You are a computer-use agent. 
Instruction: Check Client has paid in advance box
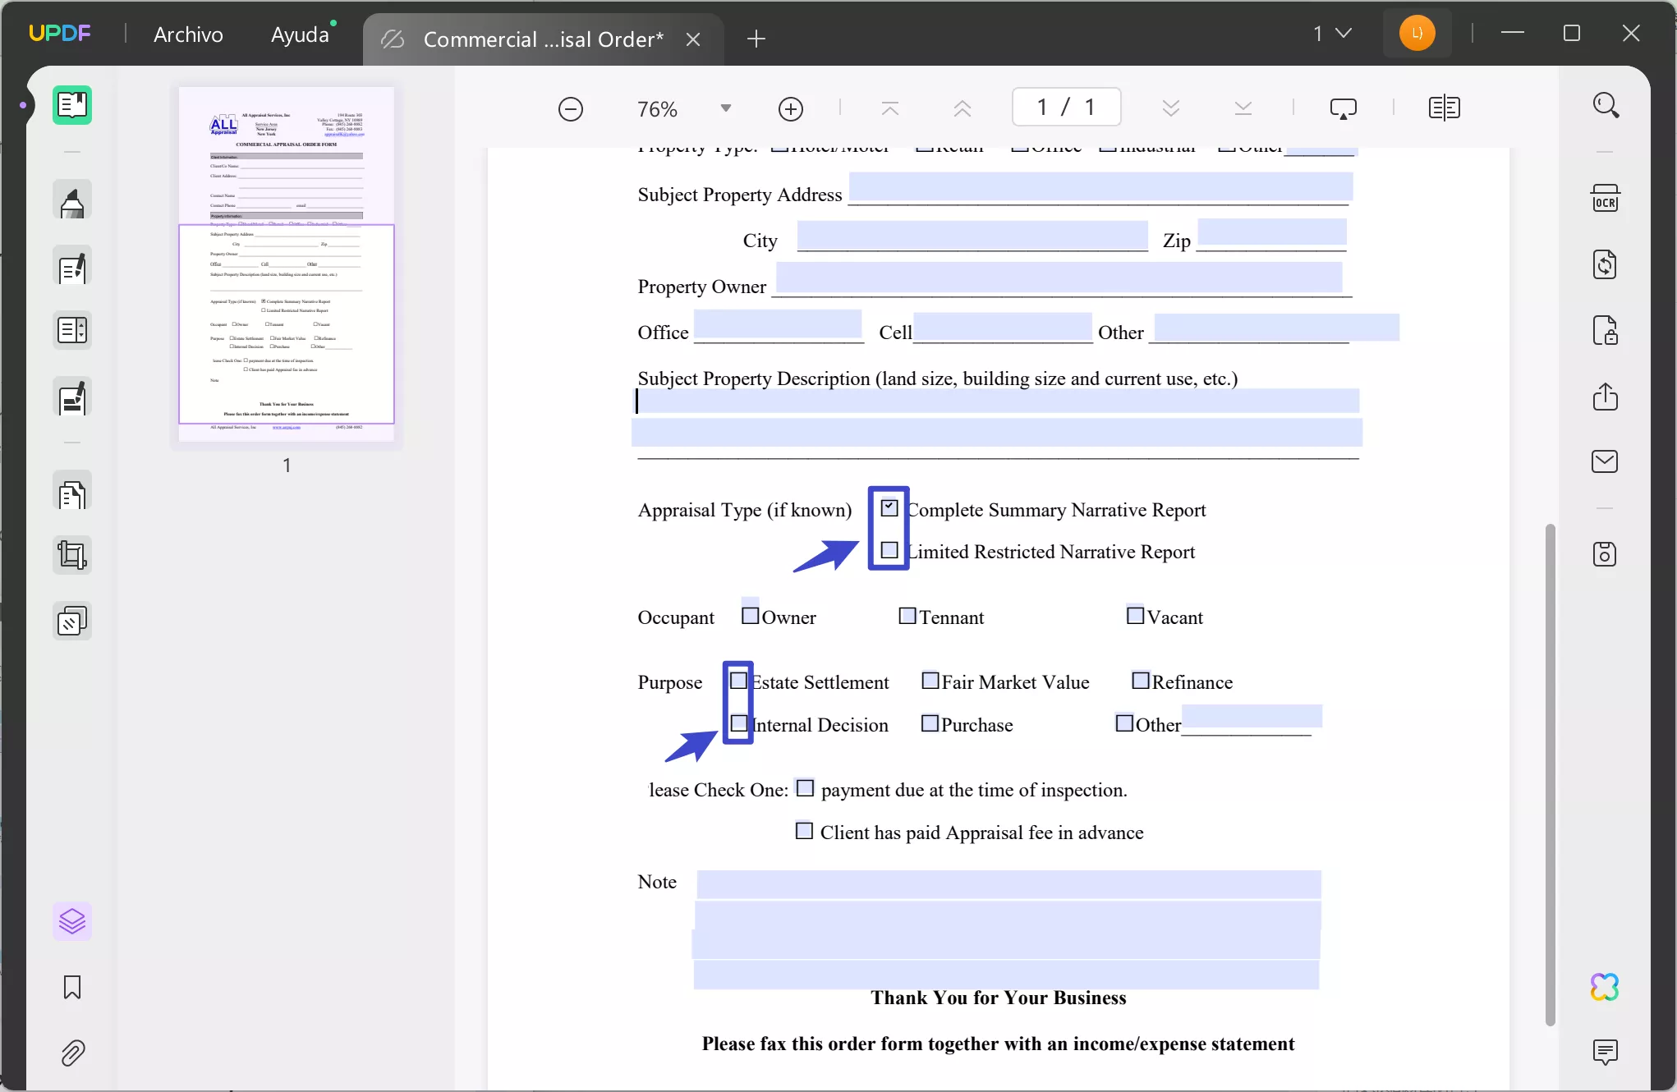point(805,831)
